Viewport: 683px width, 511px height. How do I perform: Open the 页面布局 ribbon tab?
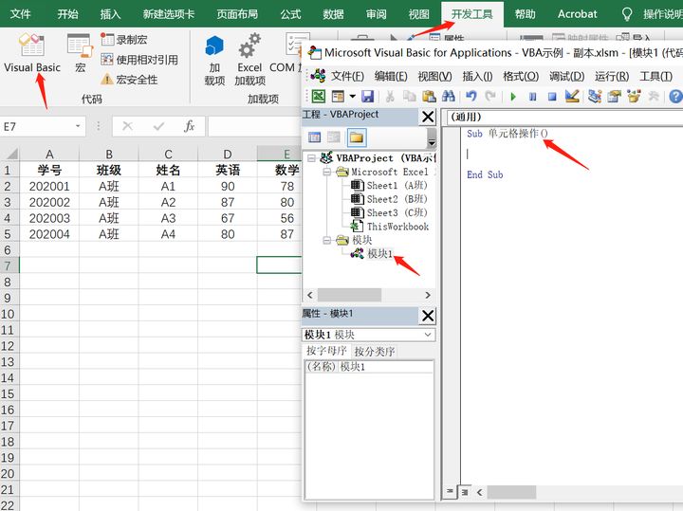tap(237, 14)
